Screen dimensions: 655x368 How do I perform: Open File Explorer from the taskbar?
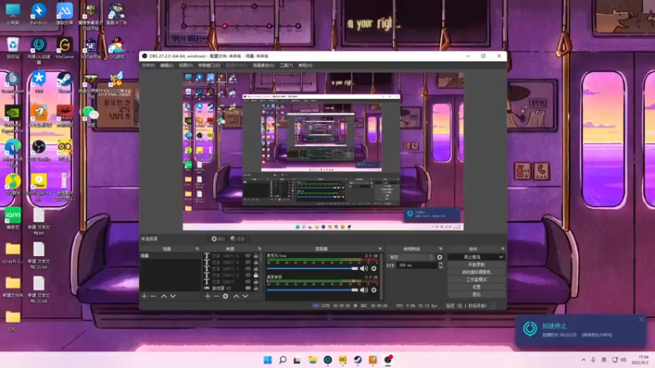tap(313, 360)
